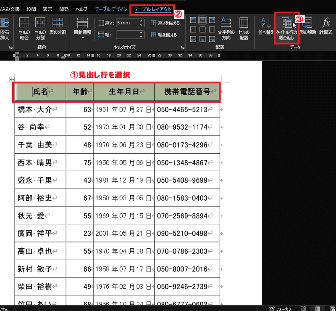
Task: Select align top left cell alignment
Action: click(x=193, y=20)
